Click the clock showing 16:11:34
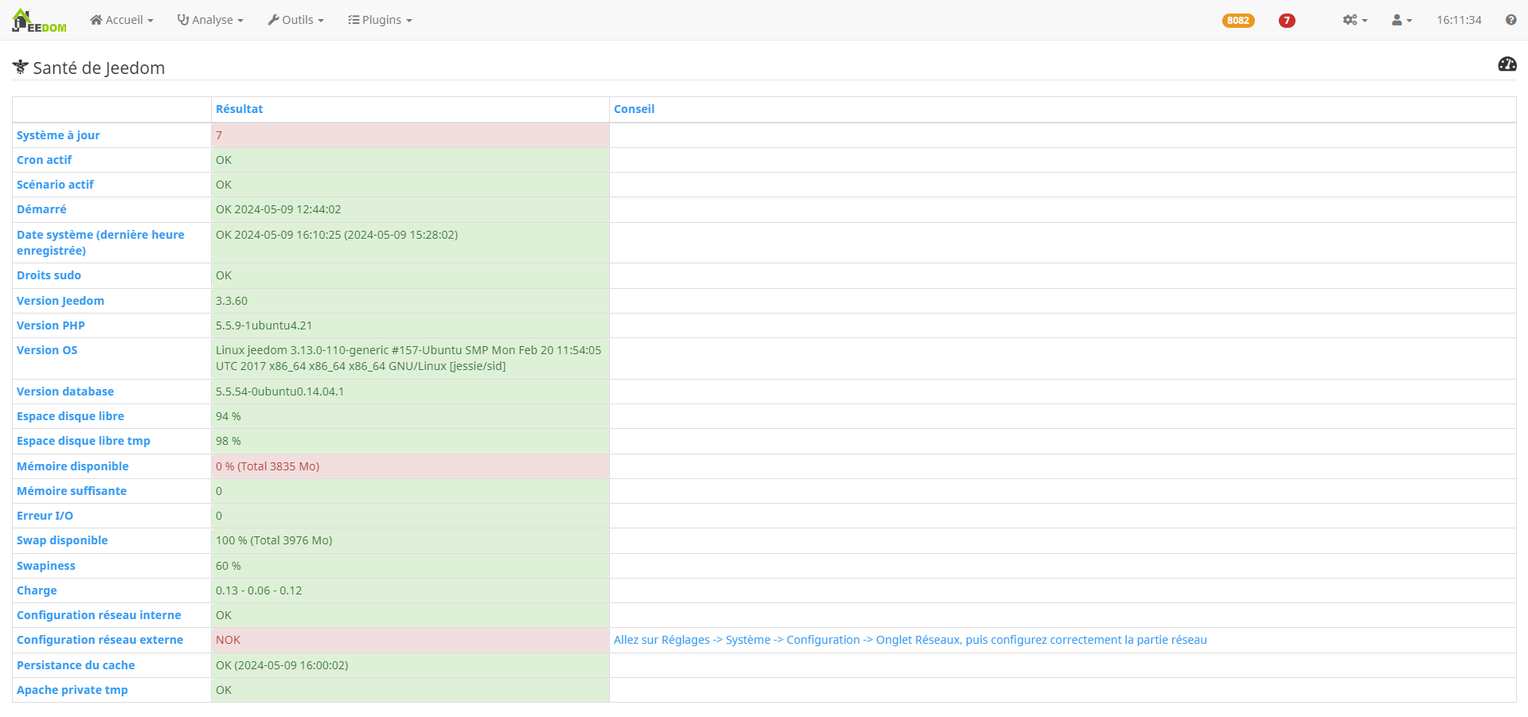The height and width of the screenshot is (717, 1528). [x=1459, y=20]
